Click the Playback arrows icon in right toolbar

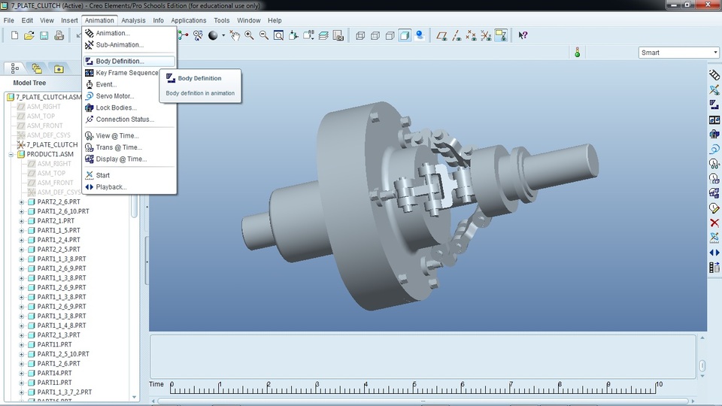714,253
